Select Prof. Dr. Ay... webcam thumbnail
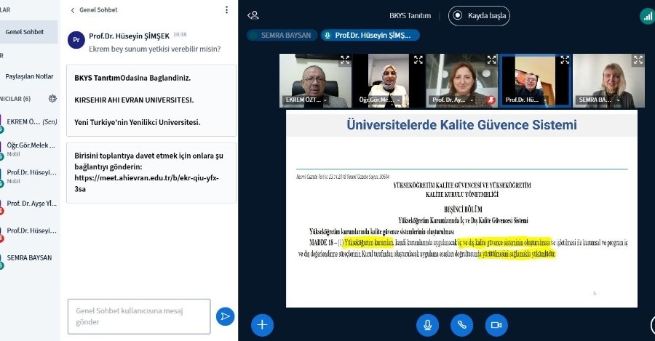 pyautogui.click(x=462, y=81)
